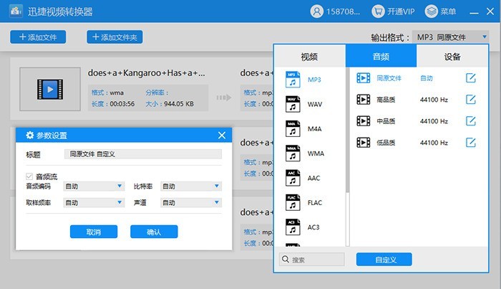Image resolution: width=501 pixels, height=289 pixels.
Task: Open the 声道 dropdown
Action: pyautogui.click(x=191, y=203)
